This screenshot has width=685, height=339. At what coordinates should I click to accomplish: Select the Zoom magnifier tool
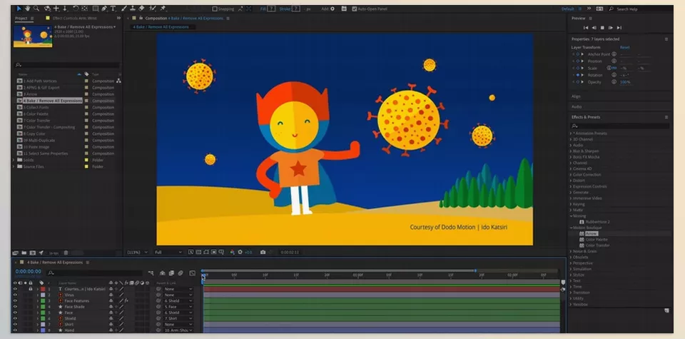(36, 9)
